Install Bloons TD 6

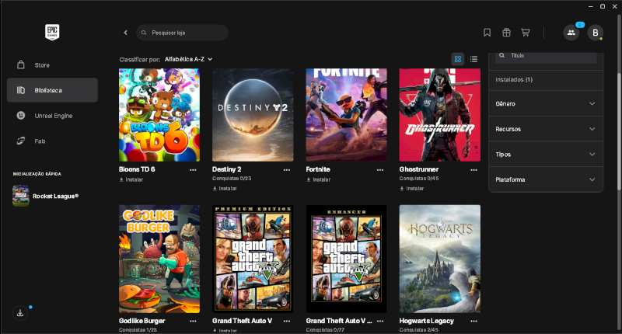click(x=131, y=179)
